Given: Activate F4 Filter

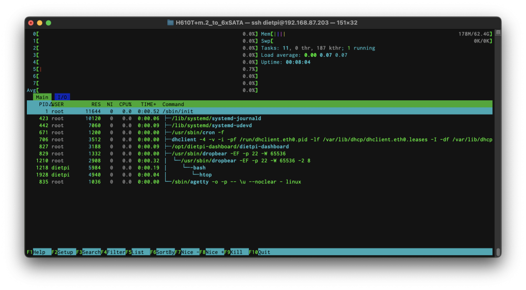Looking at the screenshot, I should point(113,252).
